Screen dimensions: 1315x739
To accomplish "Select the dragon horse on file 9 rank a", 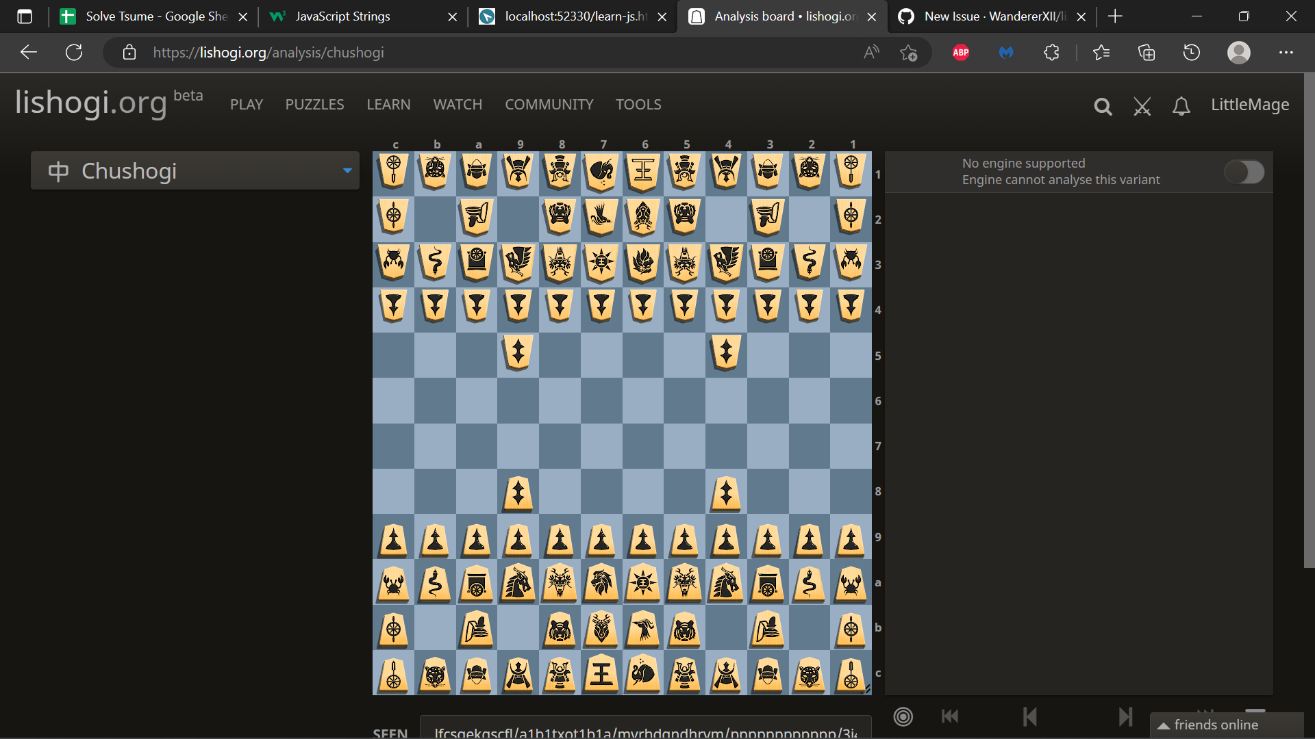I will (x=518, y=583).
